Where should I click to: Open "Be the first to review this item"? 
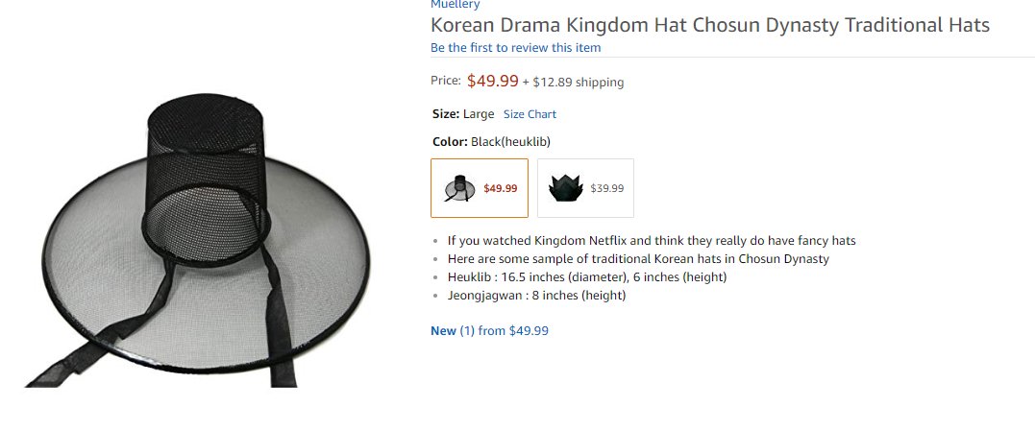[x=515, y=48]
